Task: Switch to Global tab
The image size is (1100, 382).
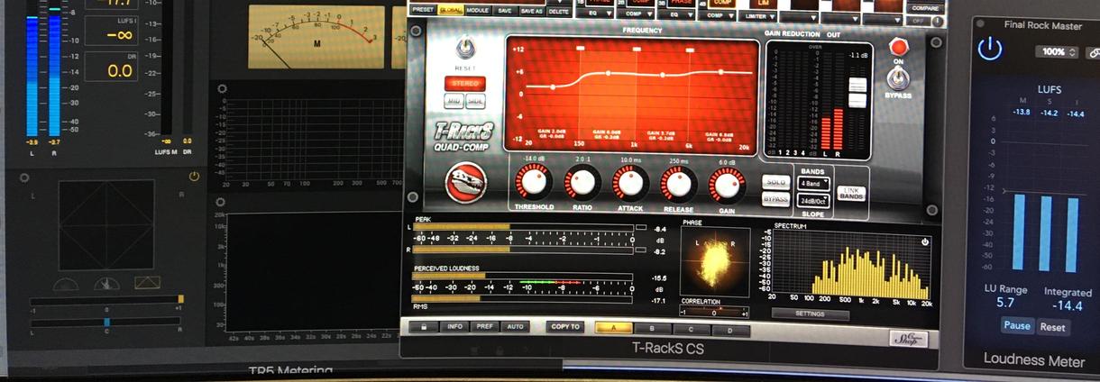Action: coord(451,10)
